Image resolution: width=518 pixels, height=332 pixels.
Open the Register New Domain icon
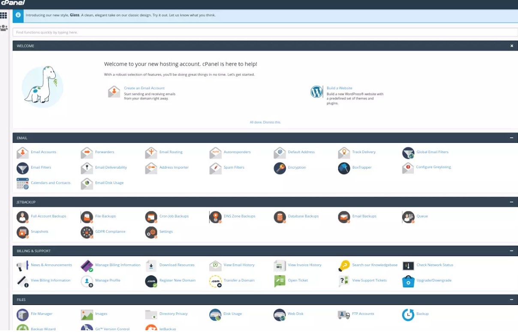coord(151,281)
